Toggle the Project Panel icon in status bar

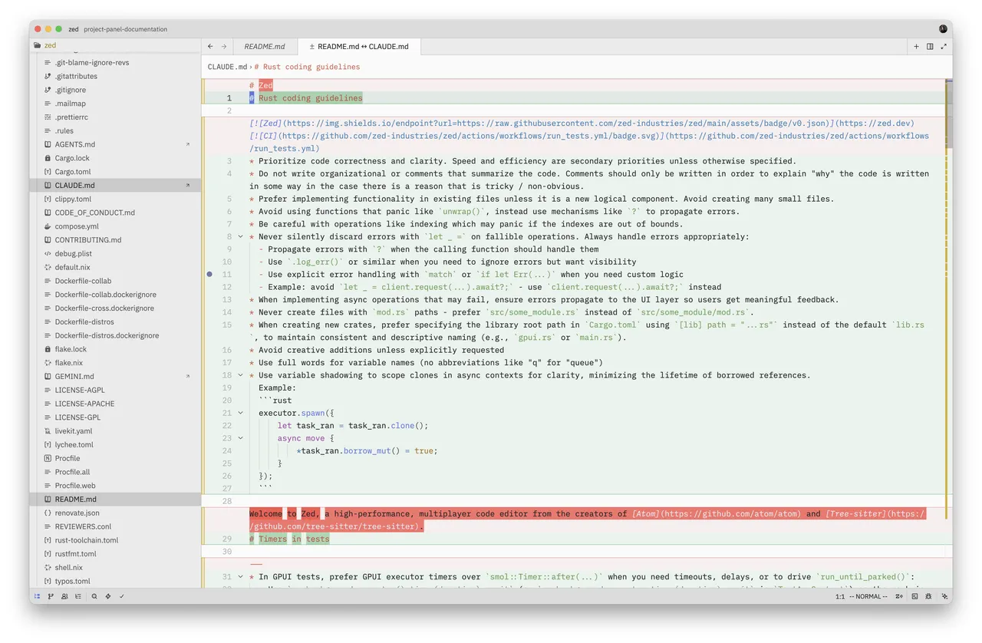(x=37, y=596)
